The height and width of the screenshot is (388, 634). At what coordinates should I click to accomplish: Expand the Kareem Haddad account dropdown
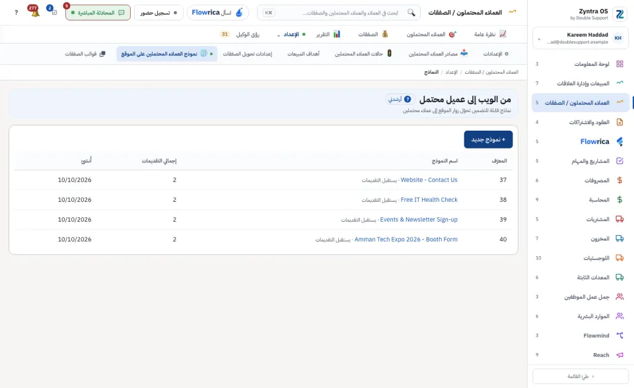click(539, 39)
